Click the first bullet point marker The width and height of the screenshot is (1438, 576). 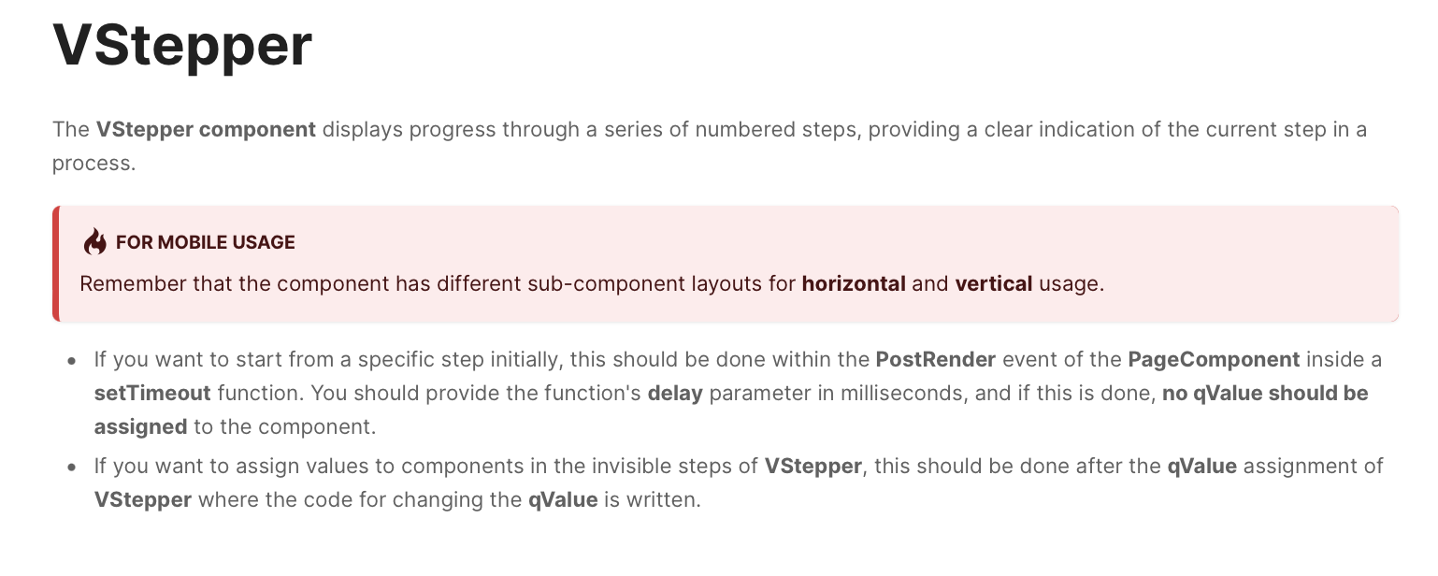click(72, 360)
